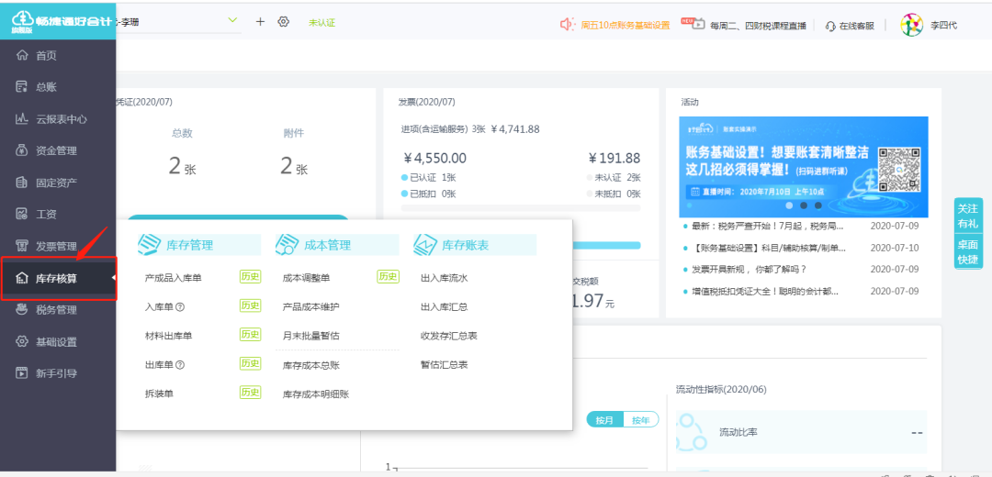Click the 资金管理 icon in sidebar

23,150
